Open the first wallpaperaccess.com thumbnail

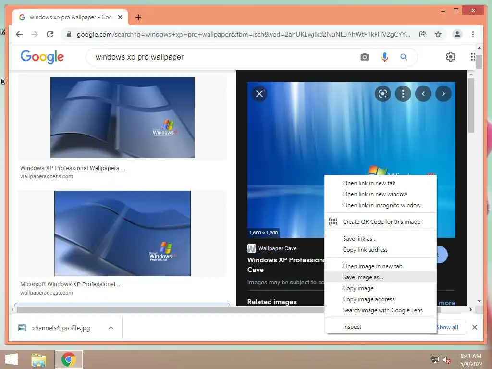point(123,117)
